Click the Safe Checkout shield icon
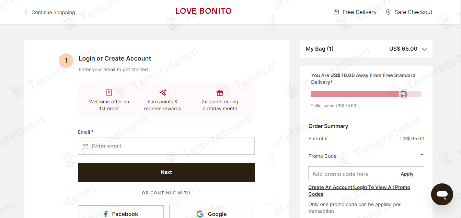The image size is (461, 218). coord(388,12)
